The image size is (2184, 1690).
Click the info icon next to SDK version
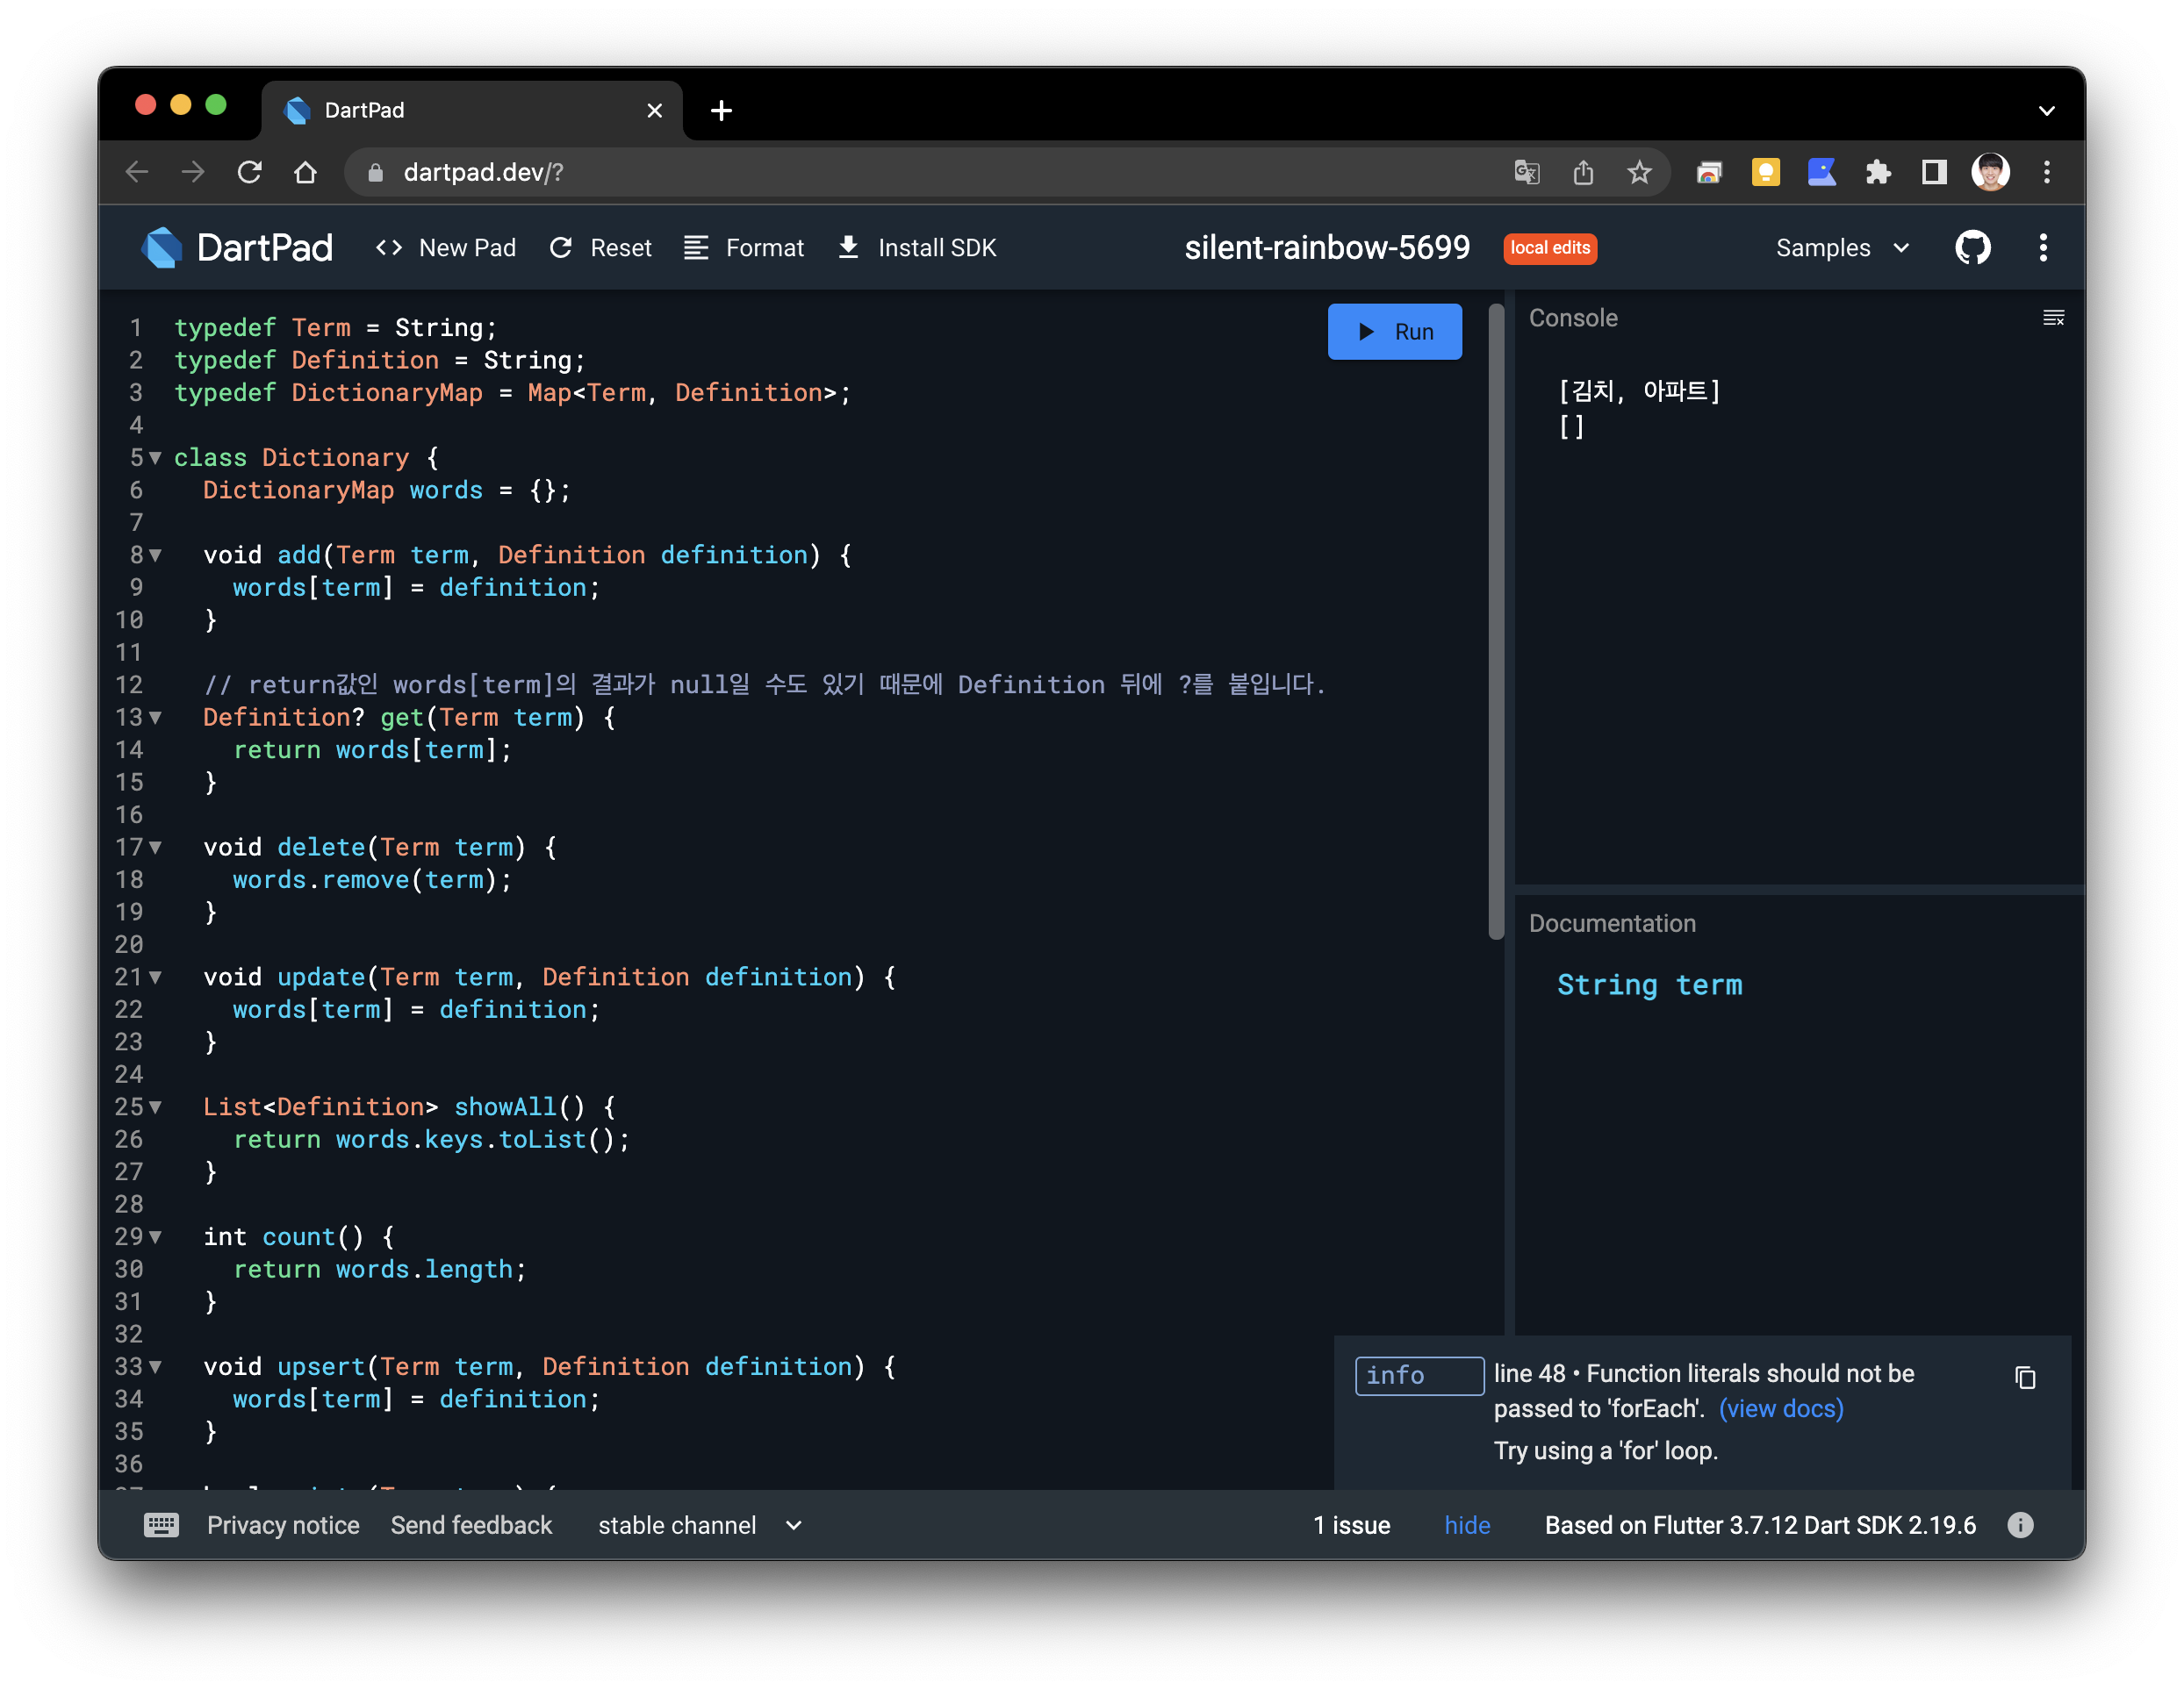(x=2020, y=1525)
